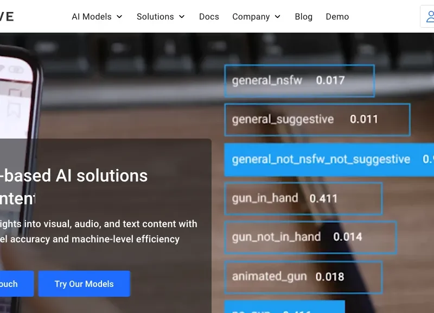
Task: Go to the Docs page
Action: coord(209,17)
